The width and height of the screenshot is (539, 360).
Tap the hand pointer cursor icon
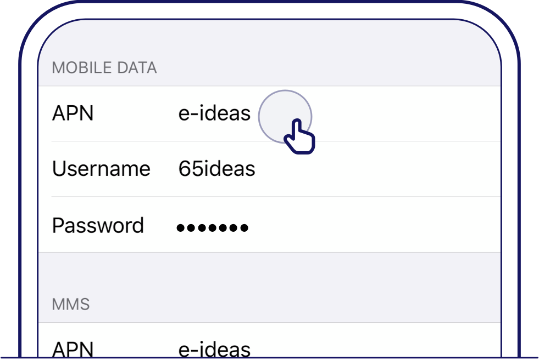click(299, 137)
